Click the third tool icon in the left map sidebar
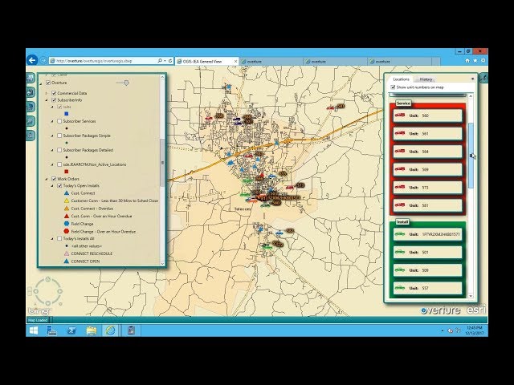 point(31,107)
